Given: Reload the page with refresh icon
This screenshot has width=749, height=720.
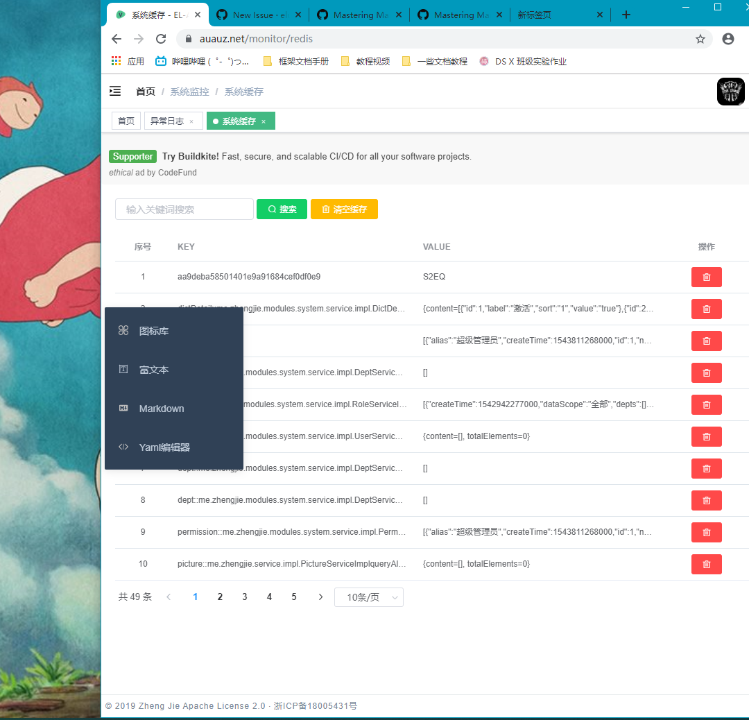Looking at the screenshot, I should (x=161, y=39).
